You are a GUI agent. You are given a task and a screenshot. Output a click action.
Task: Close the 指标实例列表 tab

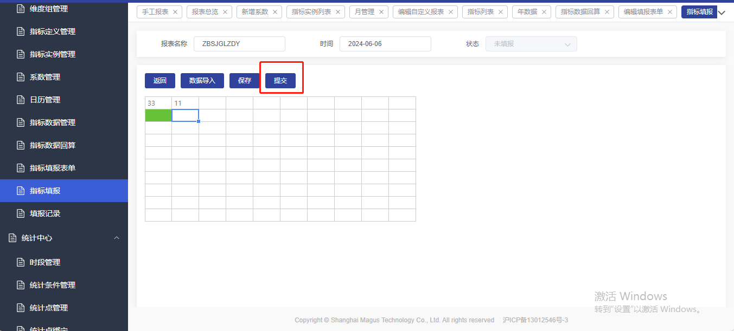pos(338,12)
